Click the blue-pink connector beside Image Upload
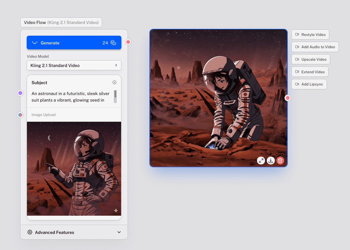The height and width of the screenshot is (250, 350). pos(20,115)
